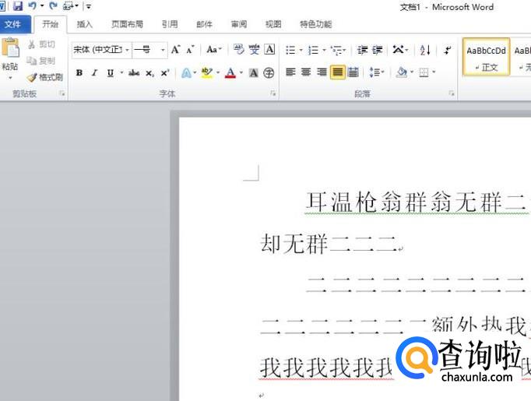Select the 正文 (Normal) style thumbnail
This screenshot has width=531, height=401.
pyautogui.click(x=487, y=58)
